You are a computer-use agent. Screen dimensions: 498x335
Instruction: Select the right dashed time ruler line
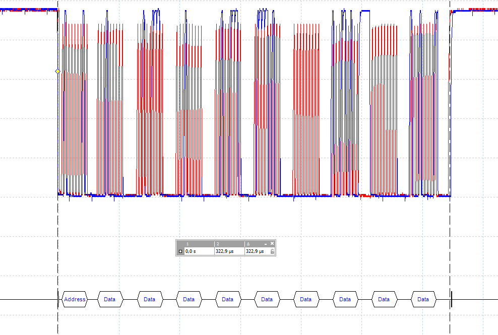click(x=450, y=227)
